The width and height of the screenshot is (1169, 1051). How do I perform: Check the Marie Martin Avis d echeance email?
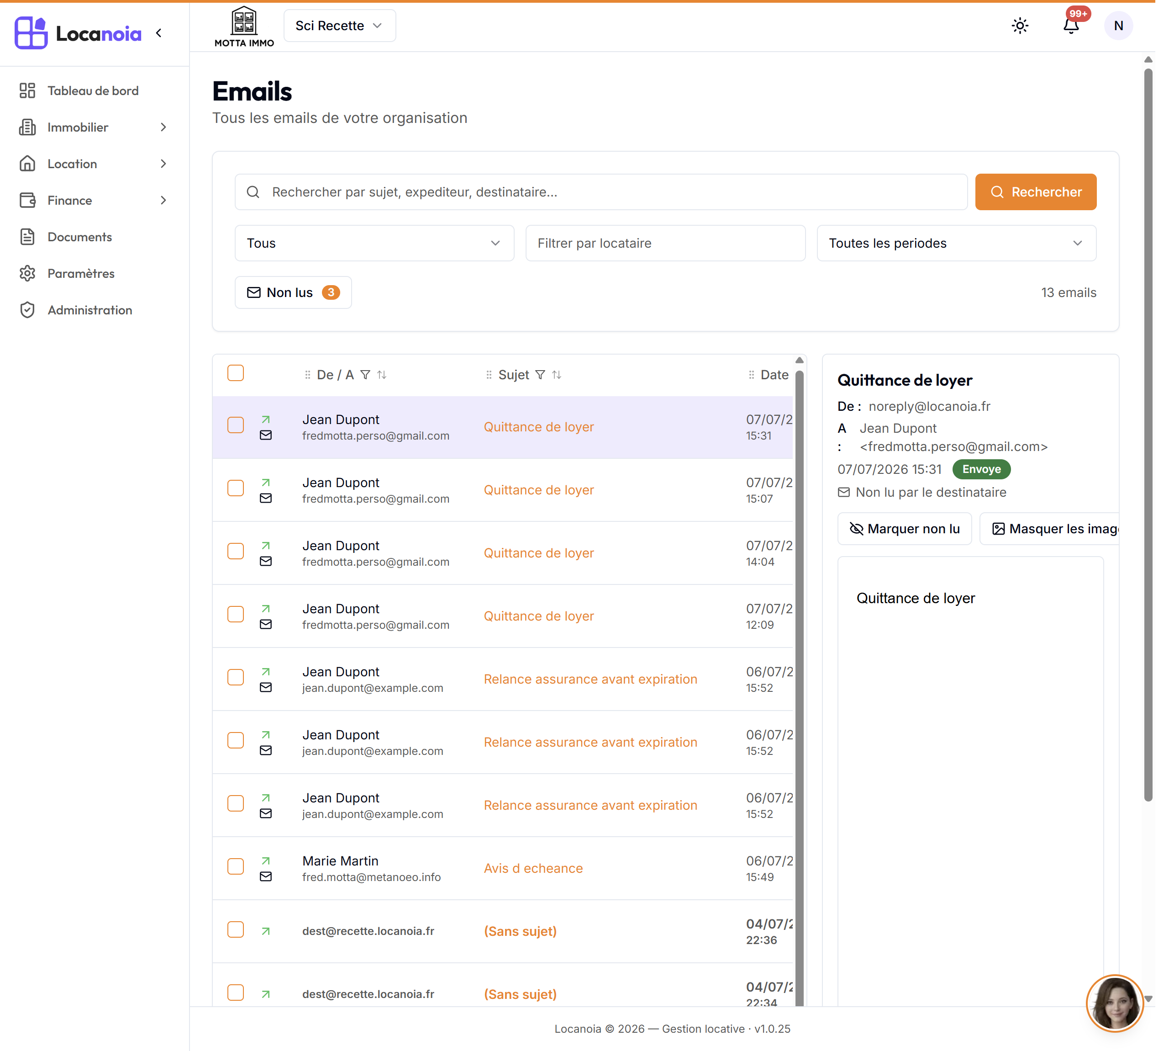point(236,866)
